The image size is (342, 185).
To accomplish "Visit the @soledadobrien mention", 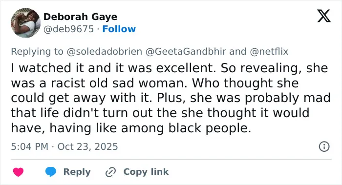I will [104, 52].
